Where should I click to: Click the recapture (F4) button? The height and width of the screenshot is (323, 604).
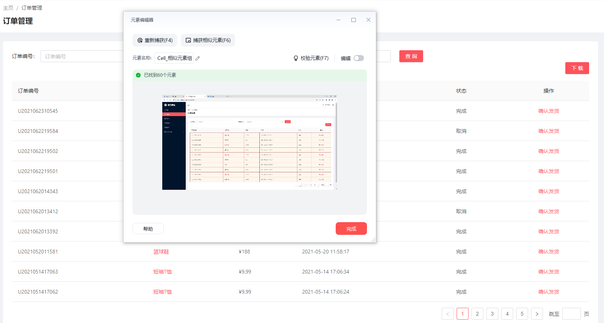(155, 40)
